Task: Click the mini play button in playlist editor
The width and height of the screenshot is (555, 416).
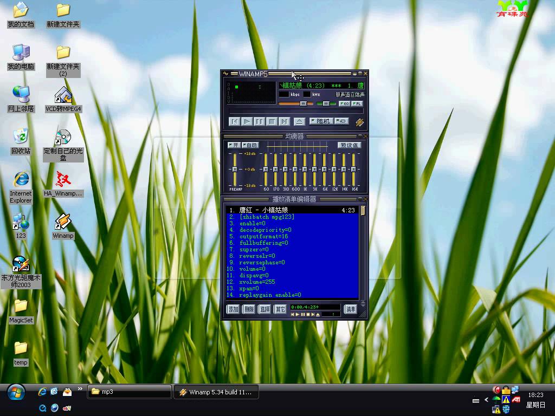Action: coord(298,315)
